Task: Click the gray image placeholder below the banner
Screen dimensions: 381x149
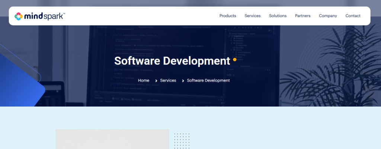Action: 112,140
